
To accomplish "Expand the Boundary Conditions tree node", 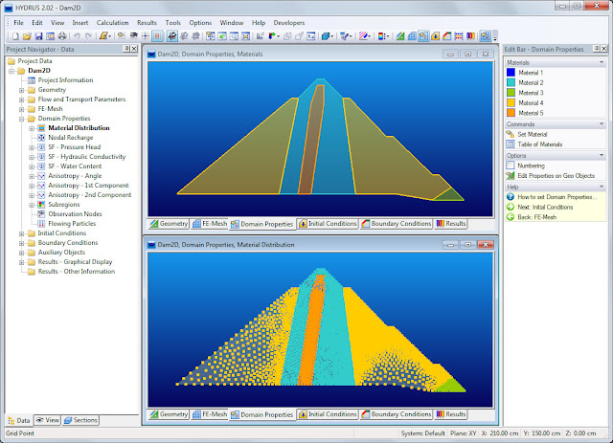I will (21, 243).
